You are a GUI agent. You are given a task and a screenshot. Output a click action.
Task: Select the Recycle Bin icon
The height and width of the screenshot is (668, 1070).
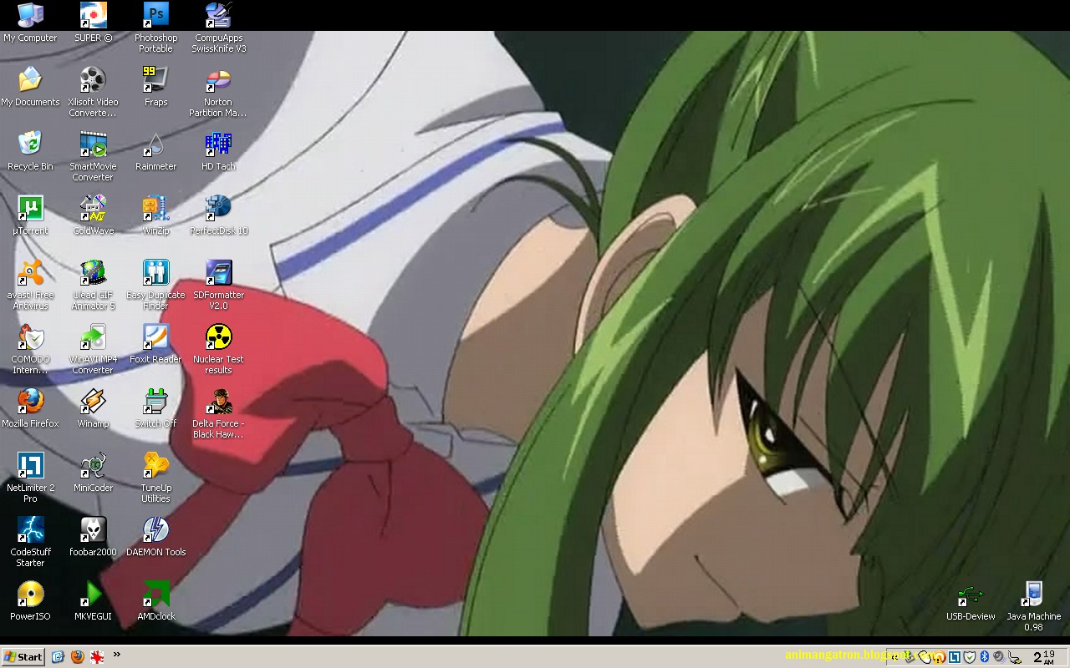click(x=30, y=151)
